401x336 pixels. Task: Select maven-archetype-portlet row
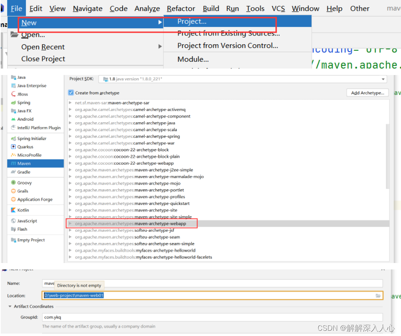[228, 190]
